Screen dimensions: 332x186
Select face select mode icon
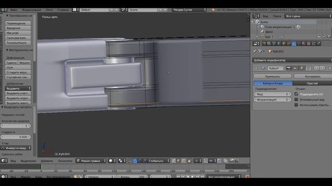183,161
